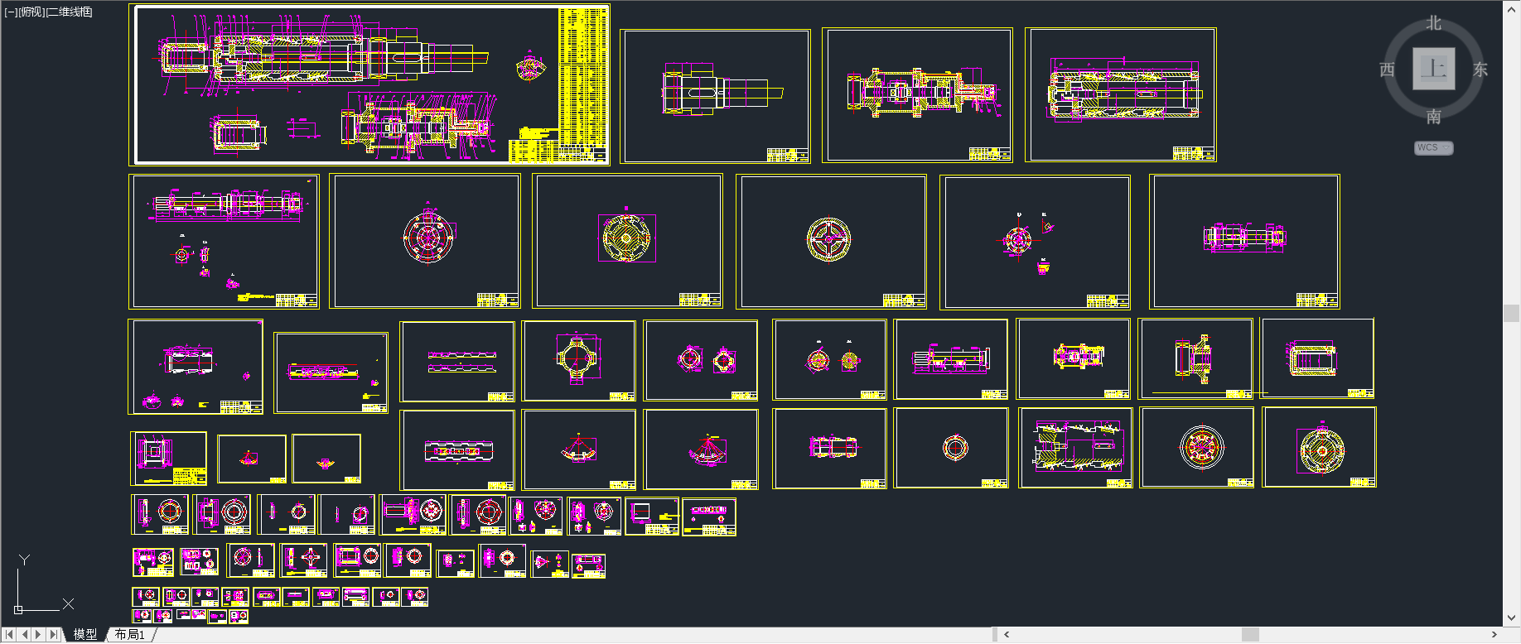Switch to the 模型 model tab

point(84,634)
